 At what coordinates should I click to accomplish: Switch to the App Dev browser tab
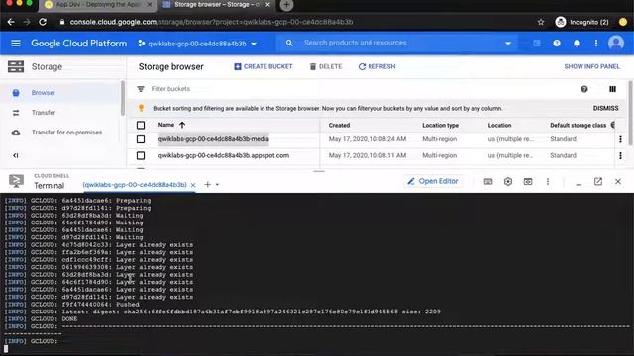[x=97, y=5]
